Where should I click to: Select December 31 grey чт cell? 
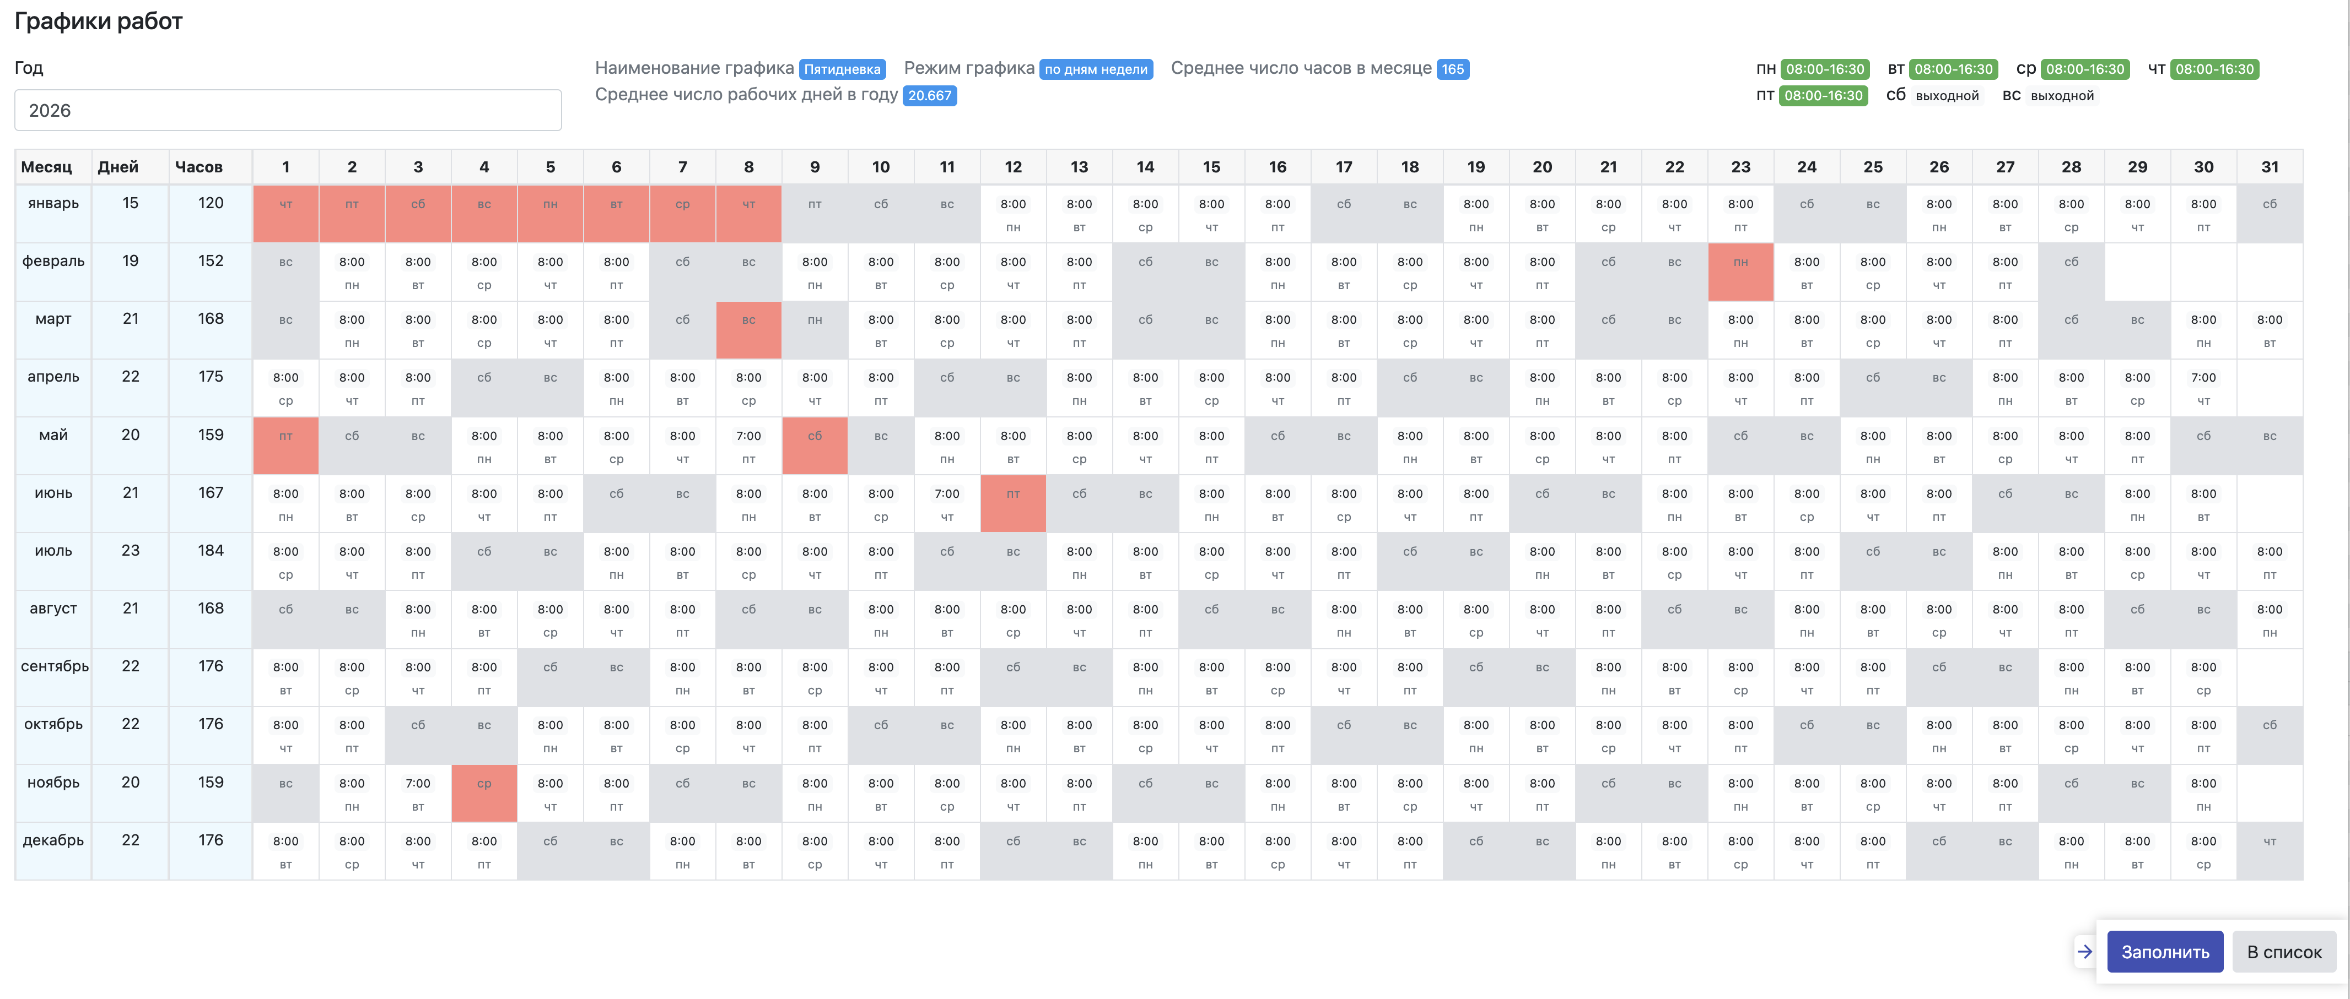tap(2269, 850)
